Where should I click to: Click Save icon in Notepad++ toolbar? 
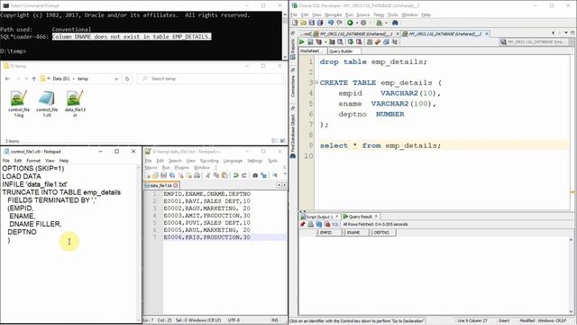(164, 175)
